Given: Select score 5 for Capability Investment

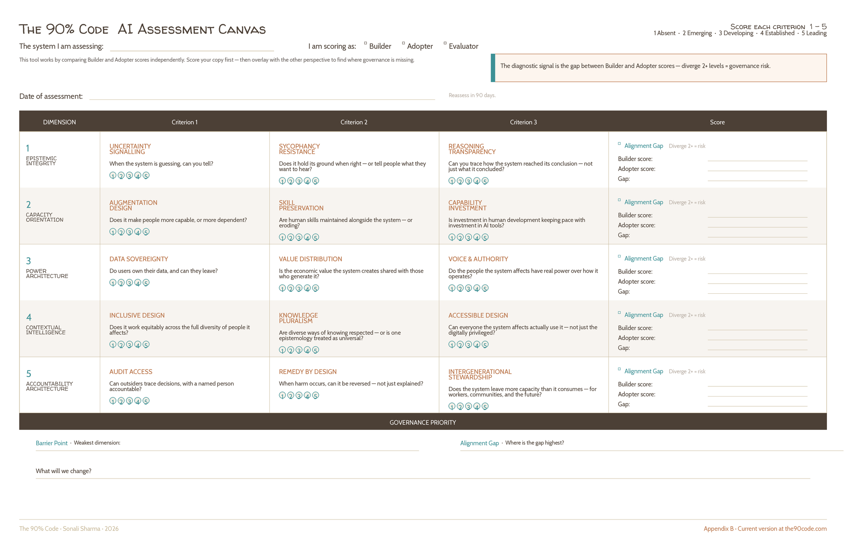Looking at the screenshot, I should point(485,237).
